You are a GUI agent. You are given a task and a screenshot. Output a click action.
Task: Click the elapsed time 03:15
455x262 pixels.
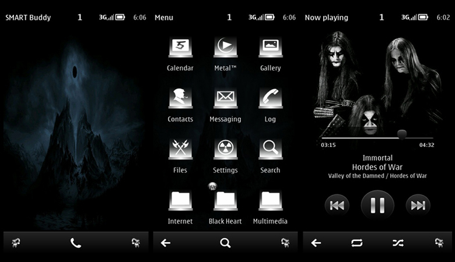[x=328, y=145]
